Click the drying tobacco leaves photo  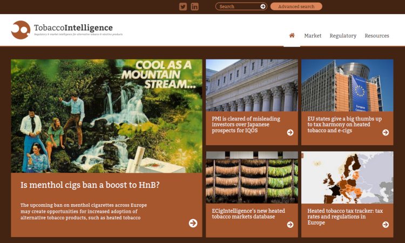pyautogui.click(x=252, y=177)
